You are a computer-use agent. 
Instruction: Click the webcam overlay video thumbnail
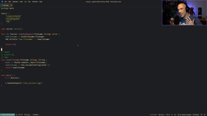pos(184,13)
